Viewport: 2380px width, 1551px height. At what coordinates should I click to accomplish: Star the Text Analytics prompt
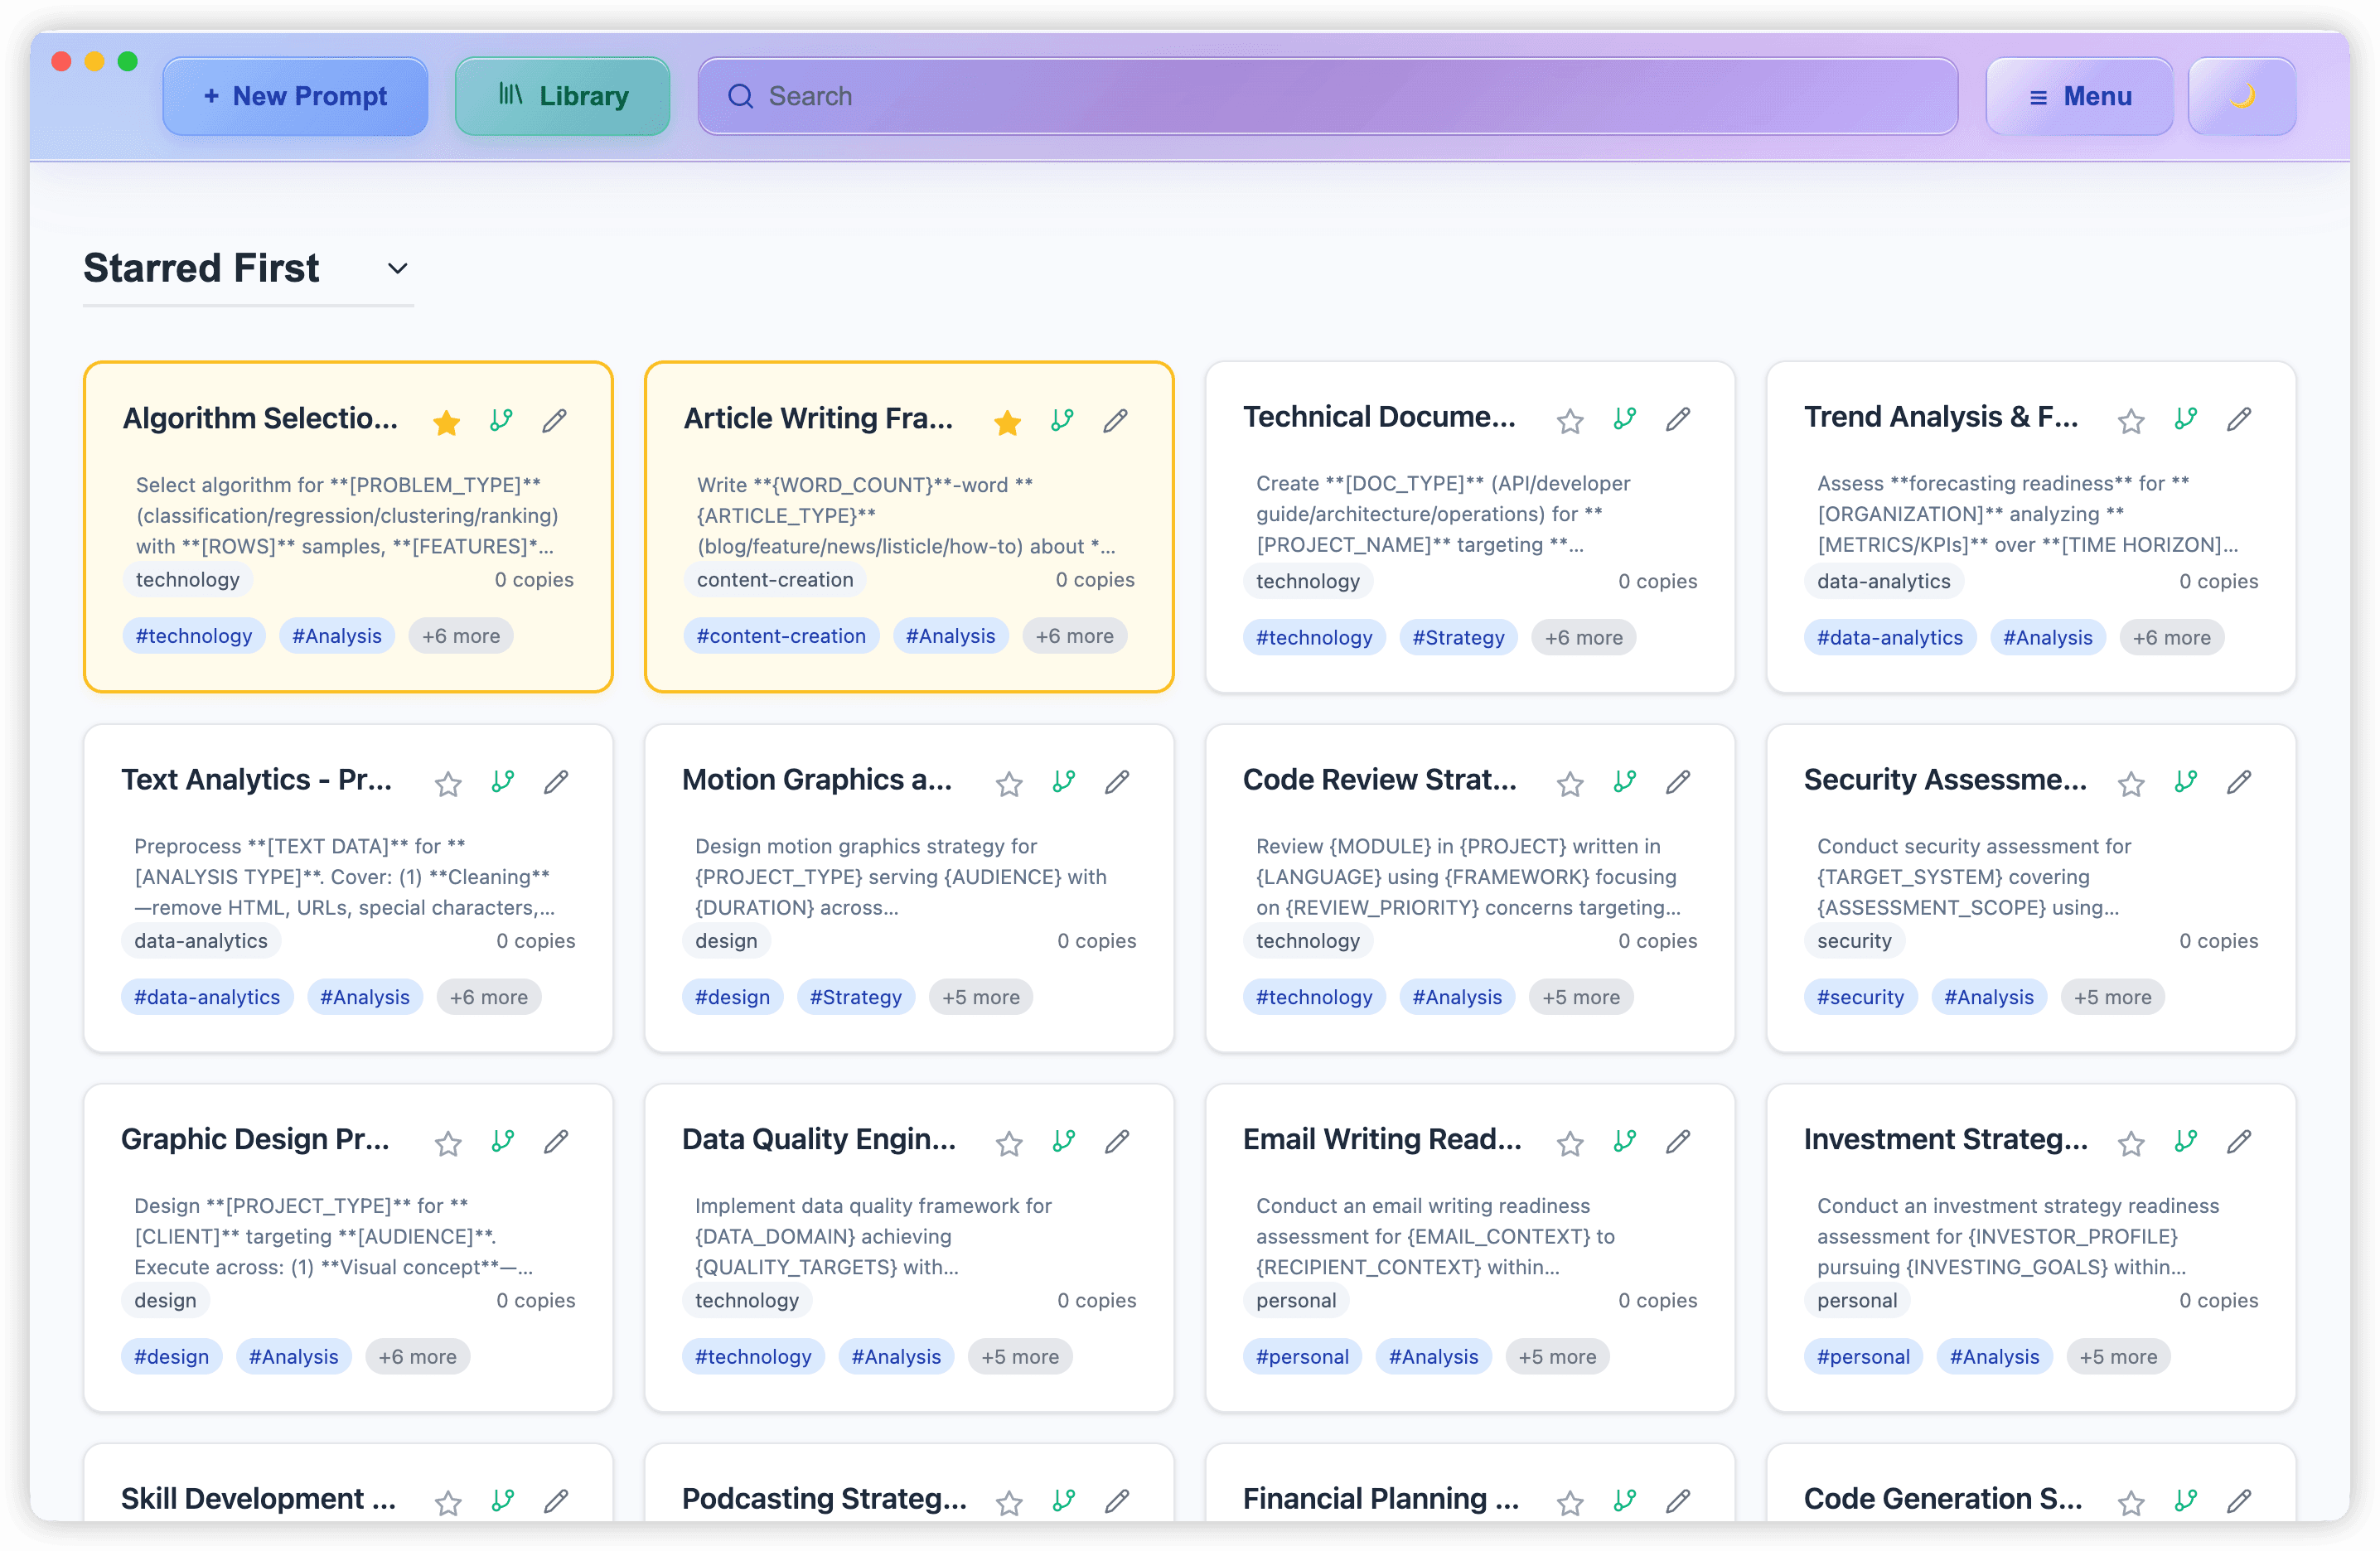[447, 782]
